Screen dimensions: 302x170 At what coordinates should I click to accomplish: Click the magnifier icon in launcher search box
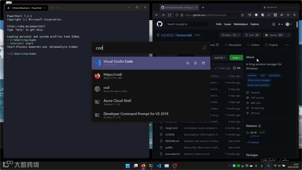tap(204, 48)
